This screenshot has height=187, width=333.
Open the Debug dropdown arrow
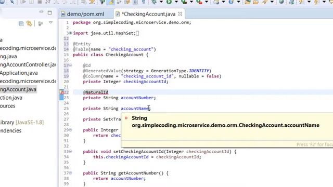click(x=161, y=2)
